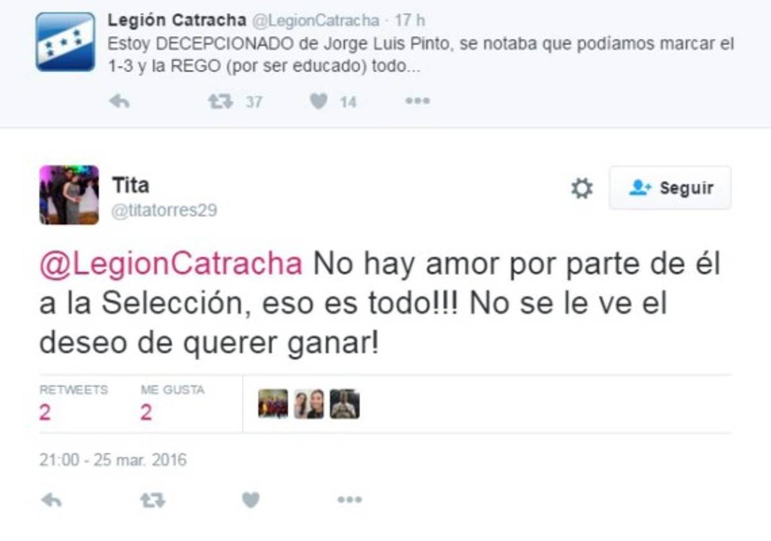Image resolution: width=771 pixels, height=541 pixels.
Task: Like the Legión Catracha tweet with 14 likes
Action: coord(319,101)
